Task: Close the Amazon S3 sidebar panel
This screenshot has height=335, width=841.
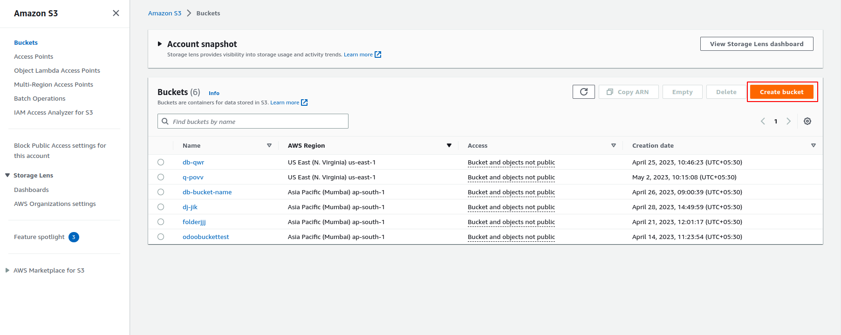Action: pos(116,13)
